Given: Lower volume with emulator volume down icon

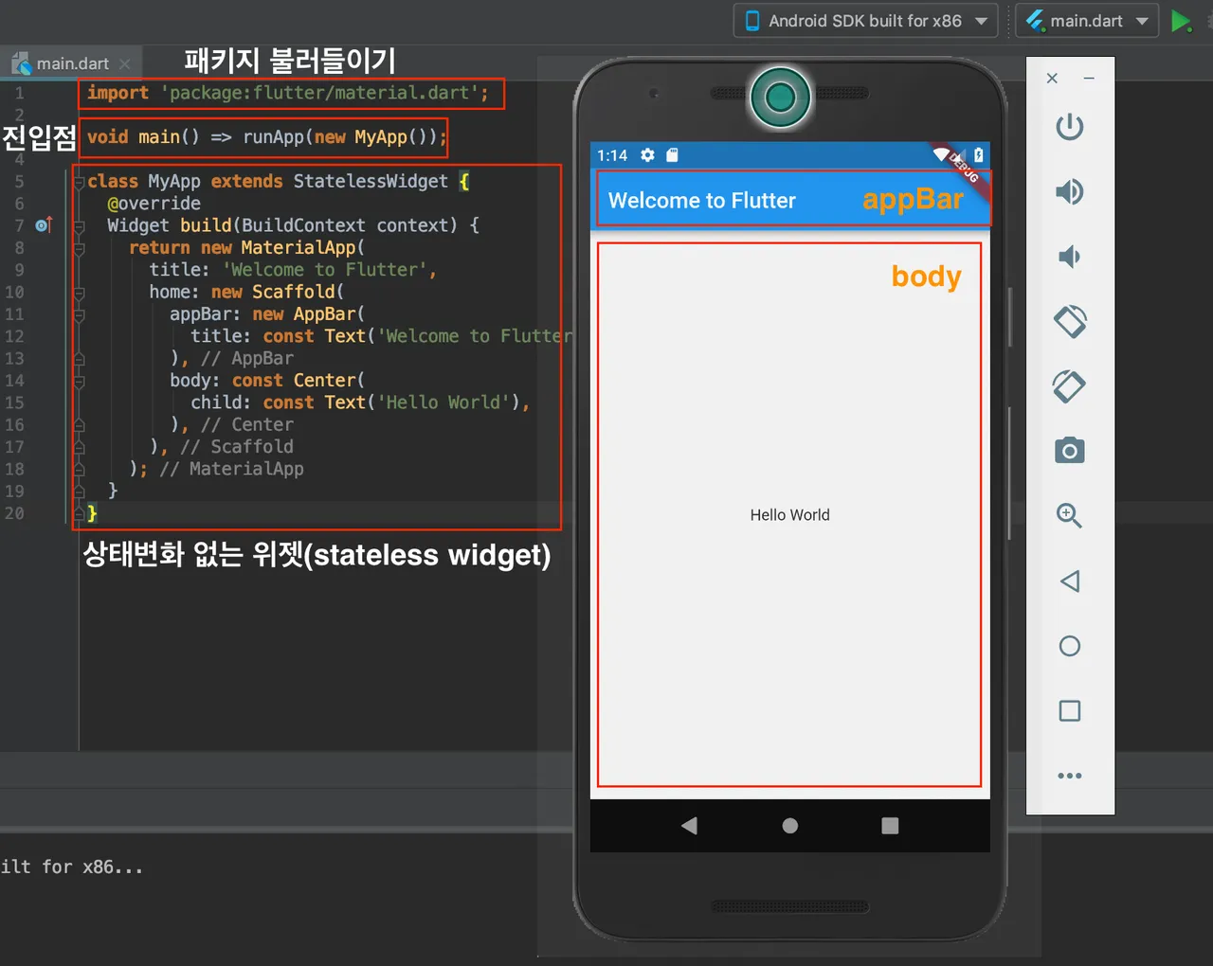Looking at the screenshot, I should [1069, 257].
